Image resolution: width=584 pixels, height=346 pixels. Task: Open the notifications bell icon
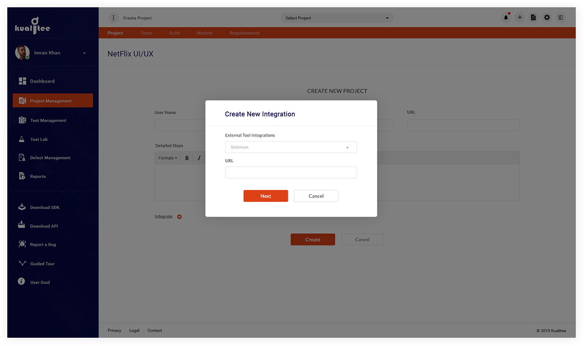pos(506,17)
